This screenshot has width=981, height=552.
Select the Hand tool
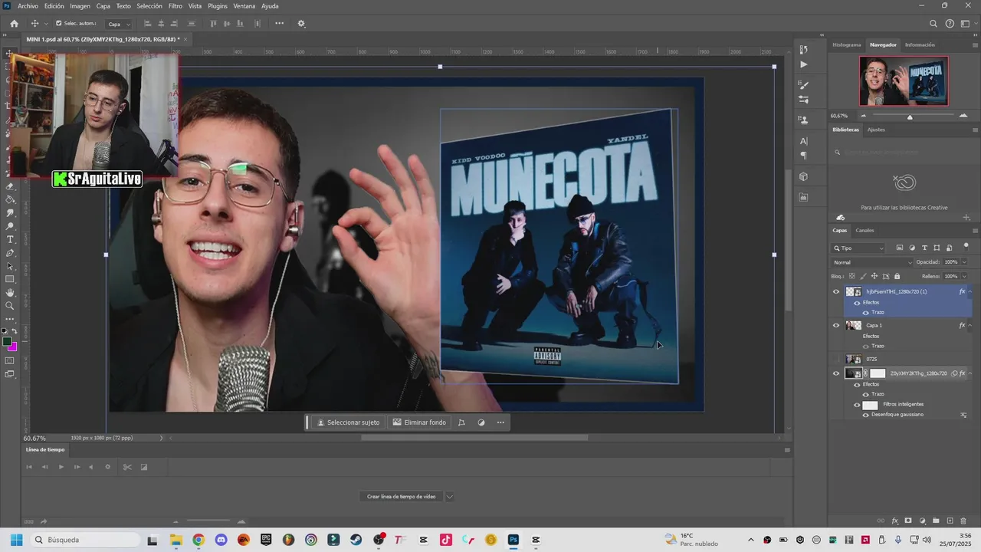click(x=10, y=292)
